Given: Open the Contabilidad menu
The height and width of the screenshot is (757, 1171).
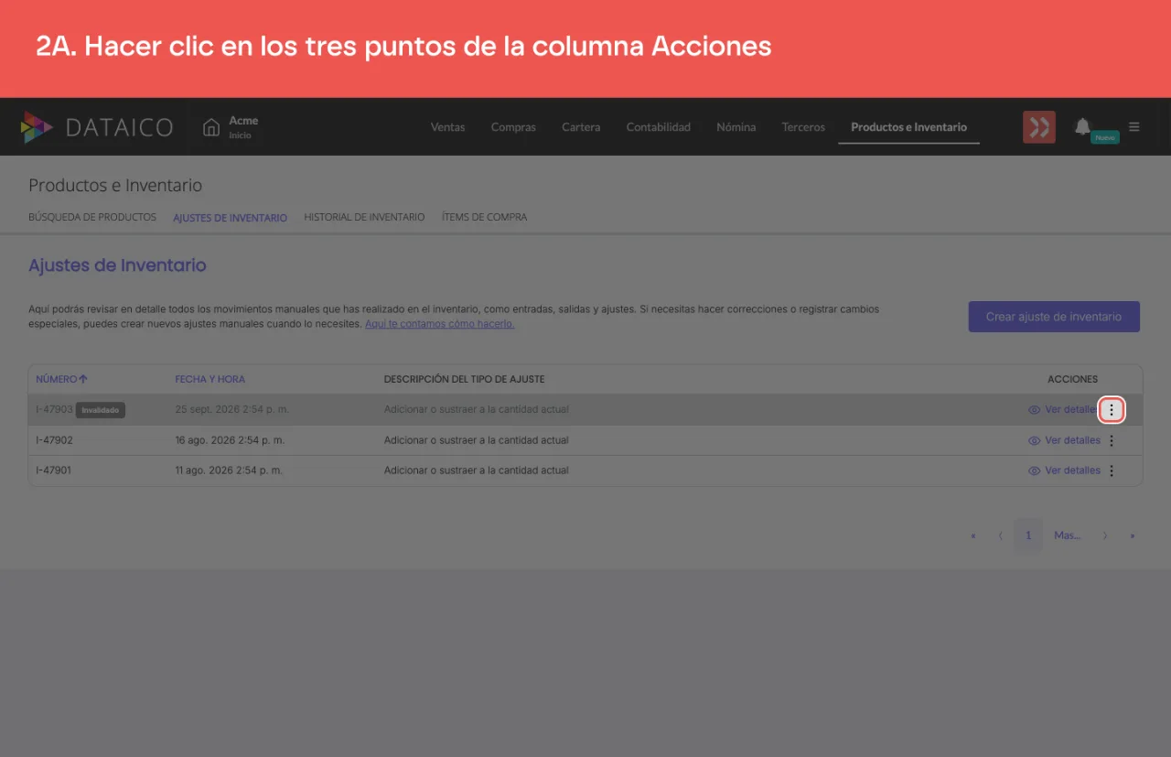Looking at the screenshot, I should click(x=658, y=127).
